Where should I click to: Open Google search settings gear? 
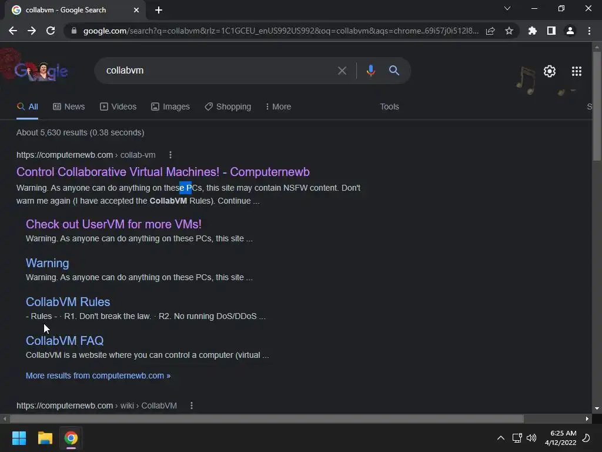pos(550,71)
